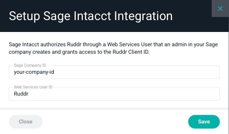
Task: Place cursor after 'Ruddr' in the User ID field
Action: (x=29, y=94)
